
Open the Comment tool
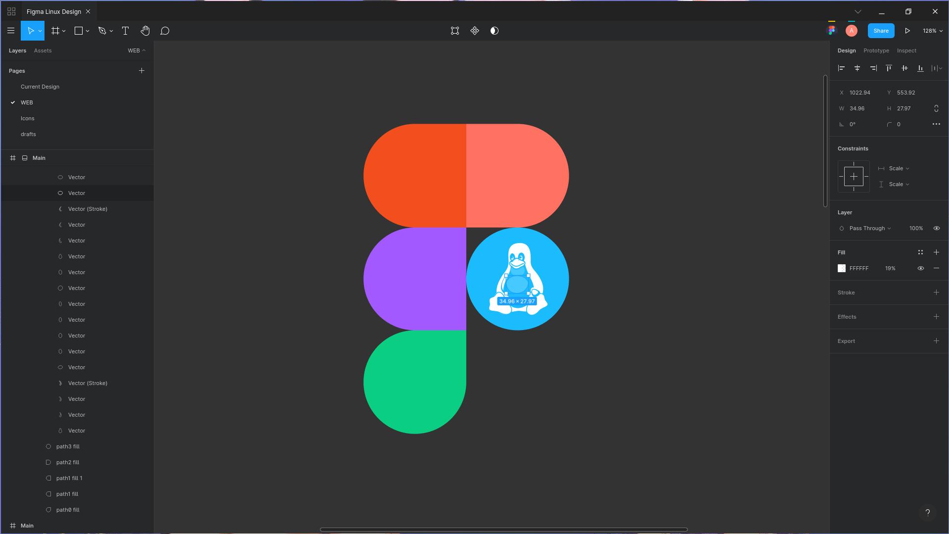tap(165, 31)
